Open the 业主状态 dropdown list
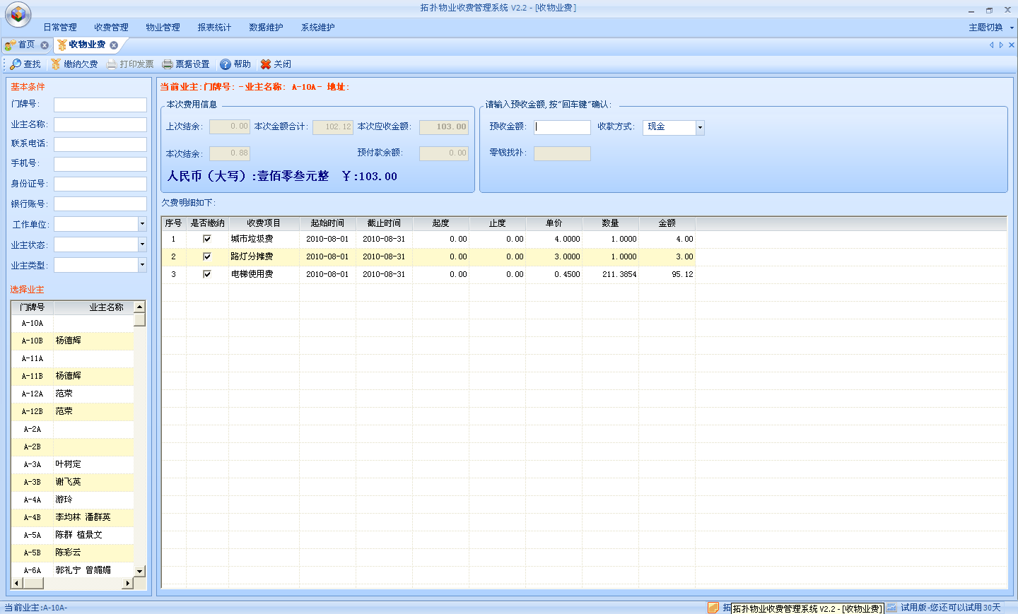The height and width of the screenshot is (614, 1018). [x=142, y=244]
